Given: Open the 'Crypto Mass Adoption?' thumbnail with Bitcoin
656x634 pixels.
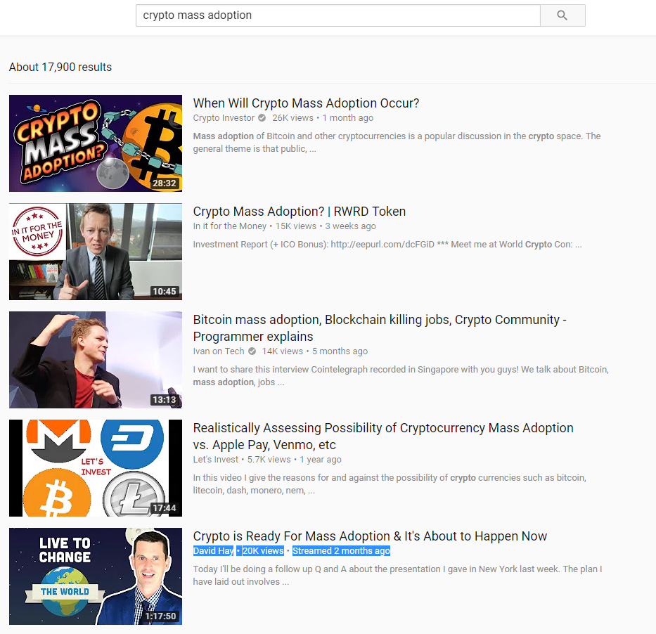Looking at the screenshot, I should pyautogui.click(x=96, y=143).
